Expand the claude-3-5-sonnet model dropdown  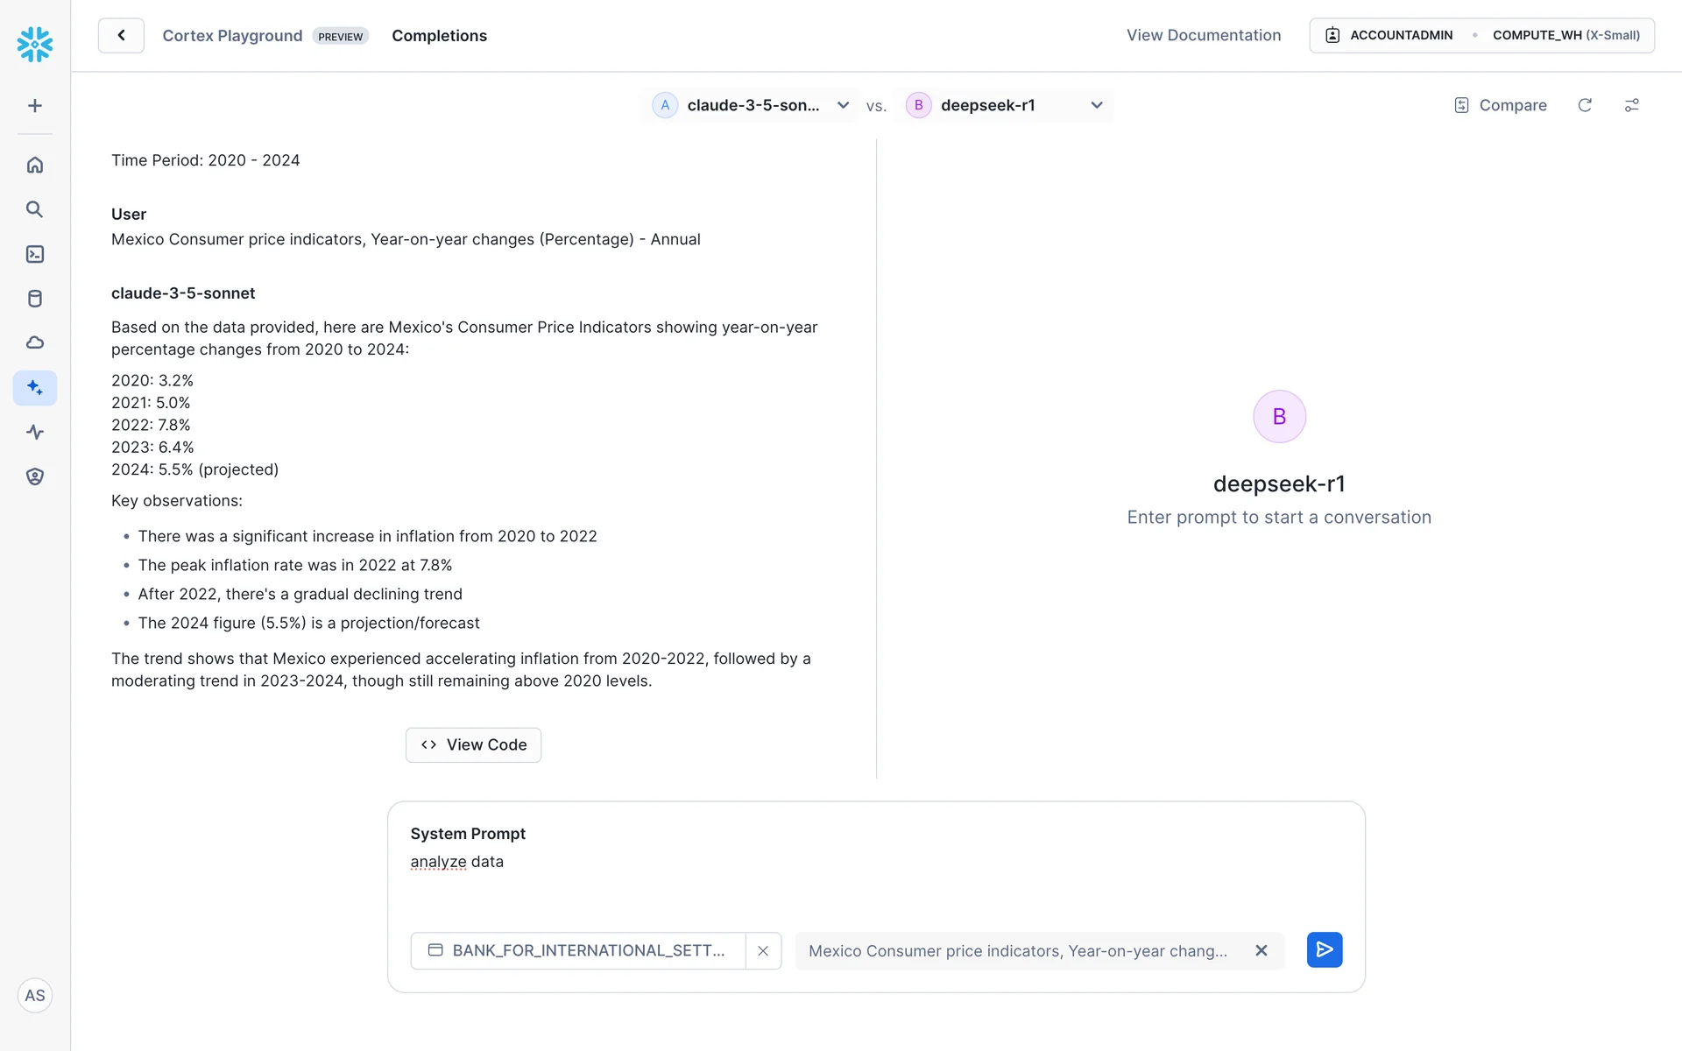point(751,105)
